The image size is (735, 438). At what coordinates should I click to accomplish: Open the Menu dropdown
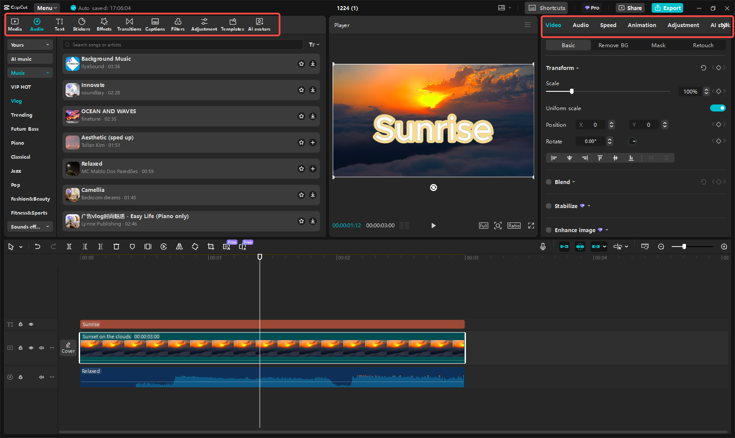(x=47, y=8)
